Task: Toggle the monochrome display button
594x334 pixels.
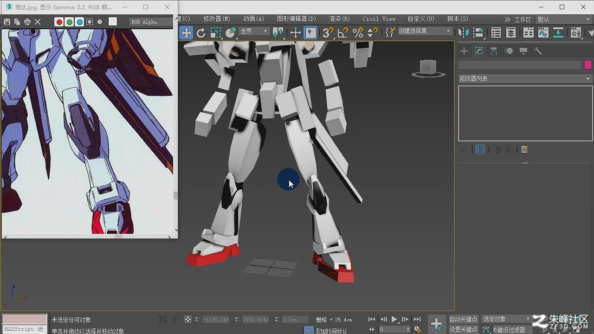Action: coord(100,22)
